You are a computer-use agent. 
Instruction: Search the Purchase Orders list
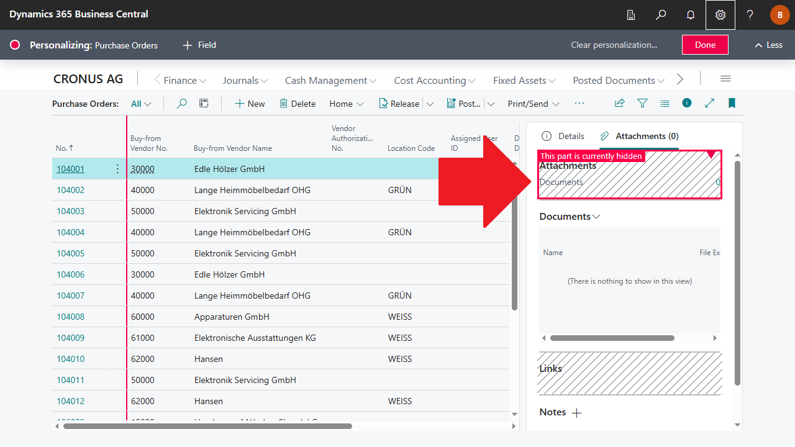coord(181,104)
